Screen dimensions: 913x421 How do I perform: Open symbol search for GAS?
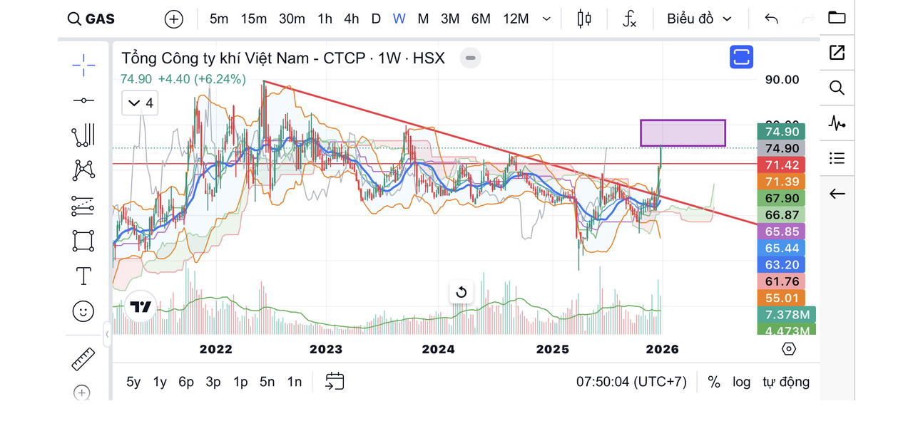[91, 19]
